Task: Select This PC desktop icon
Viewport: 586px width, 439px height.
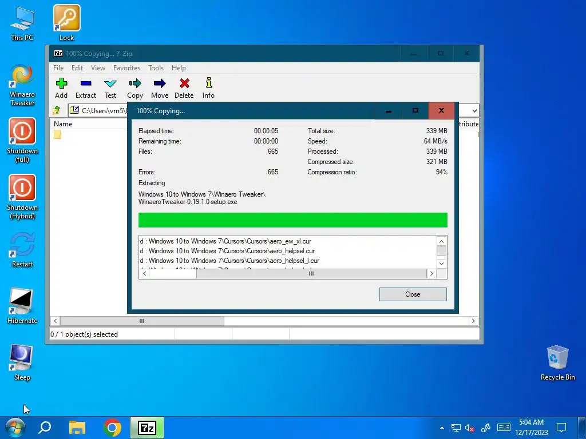Action: (x=22, y=23)
